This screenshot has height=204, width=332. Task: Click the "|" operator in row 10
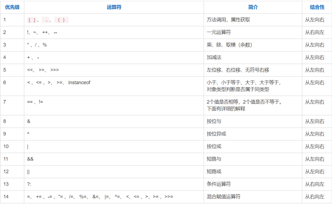pyautogui.click(x=28, y=147)
